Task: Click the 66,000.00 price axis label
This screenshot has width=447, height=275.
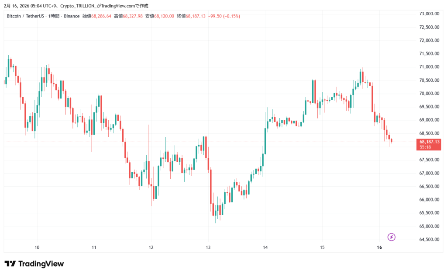Action: tap(429, 200)
